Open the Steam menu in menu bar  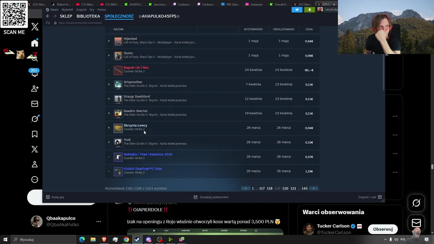(54, 10)
